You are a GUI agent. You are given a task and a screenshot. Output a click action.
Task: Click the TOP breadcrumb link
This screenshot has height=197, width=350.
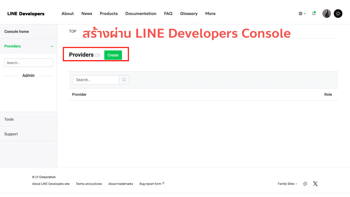pos(73,31)
